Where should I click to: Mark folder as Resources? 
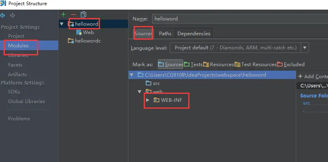tap(218, 65)
